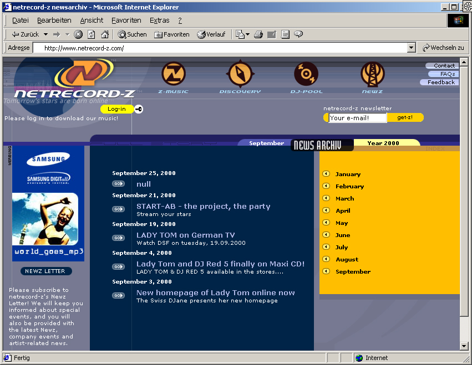Image resolution: width=472 pixels, height=365 pixels.
Task: Open the Bearbeiten menu
Action: [54, 20]
